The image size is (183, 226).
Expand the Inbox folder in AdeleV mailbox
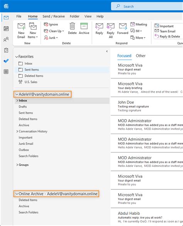pos(17,100)
